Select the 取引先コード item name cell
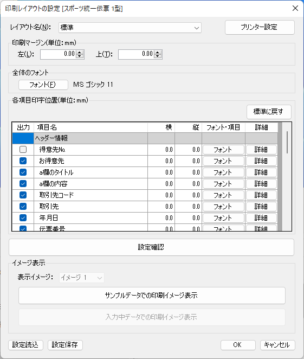This screenshot has width=304, height=359. click(91, 195)
